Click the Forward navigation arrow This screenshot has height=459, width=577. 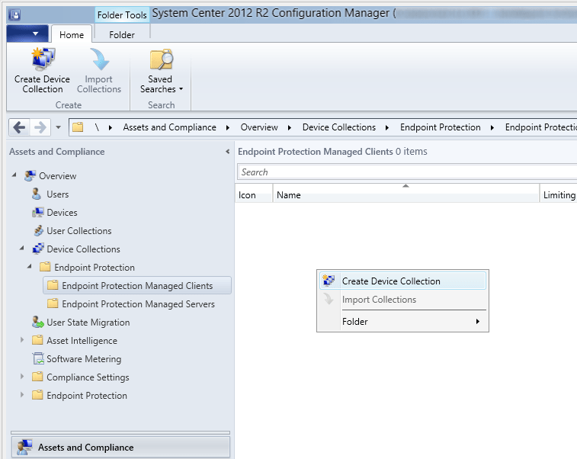40,128
